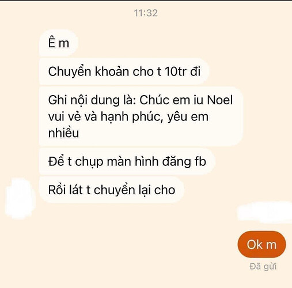This screenshot has height=288, width=292.
Task: Tap the "Chuyển khoản cho t 10tr đi" message
Action: (124, 71)
